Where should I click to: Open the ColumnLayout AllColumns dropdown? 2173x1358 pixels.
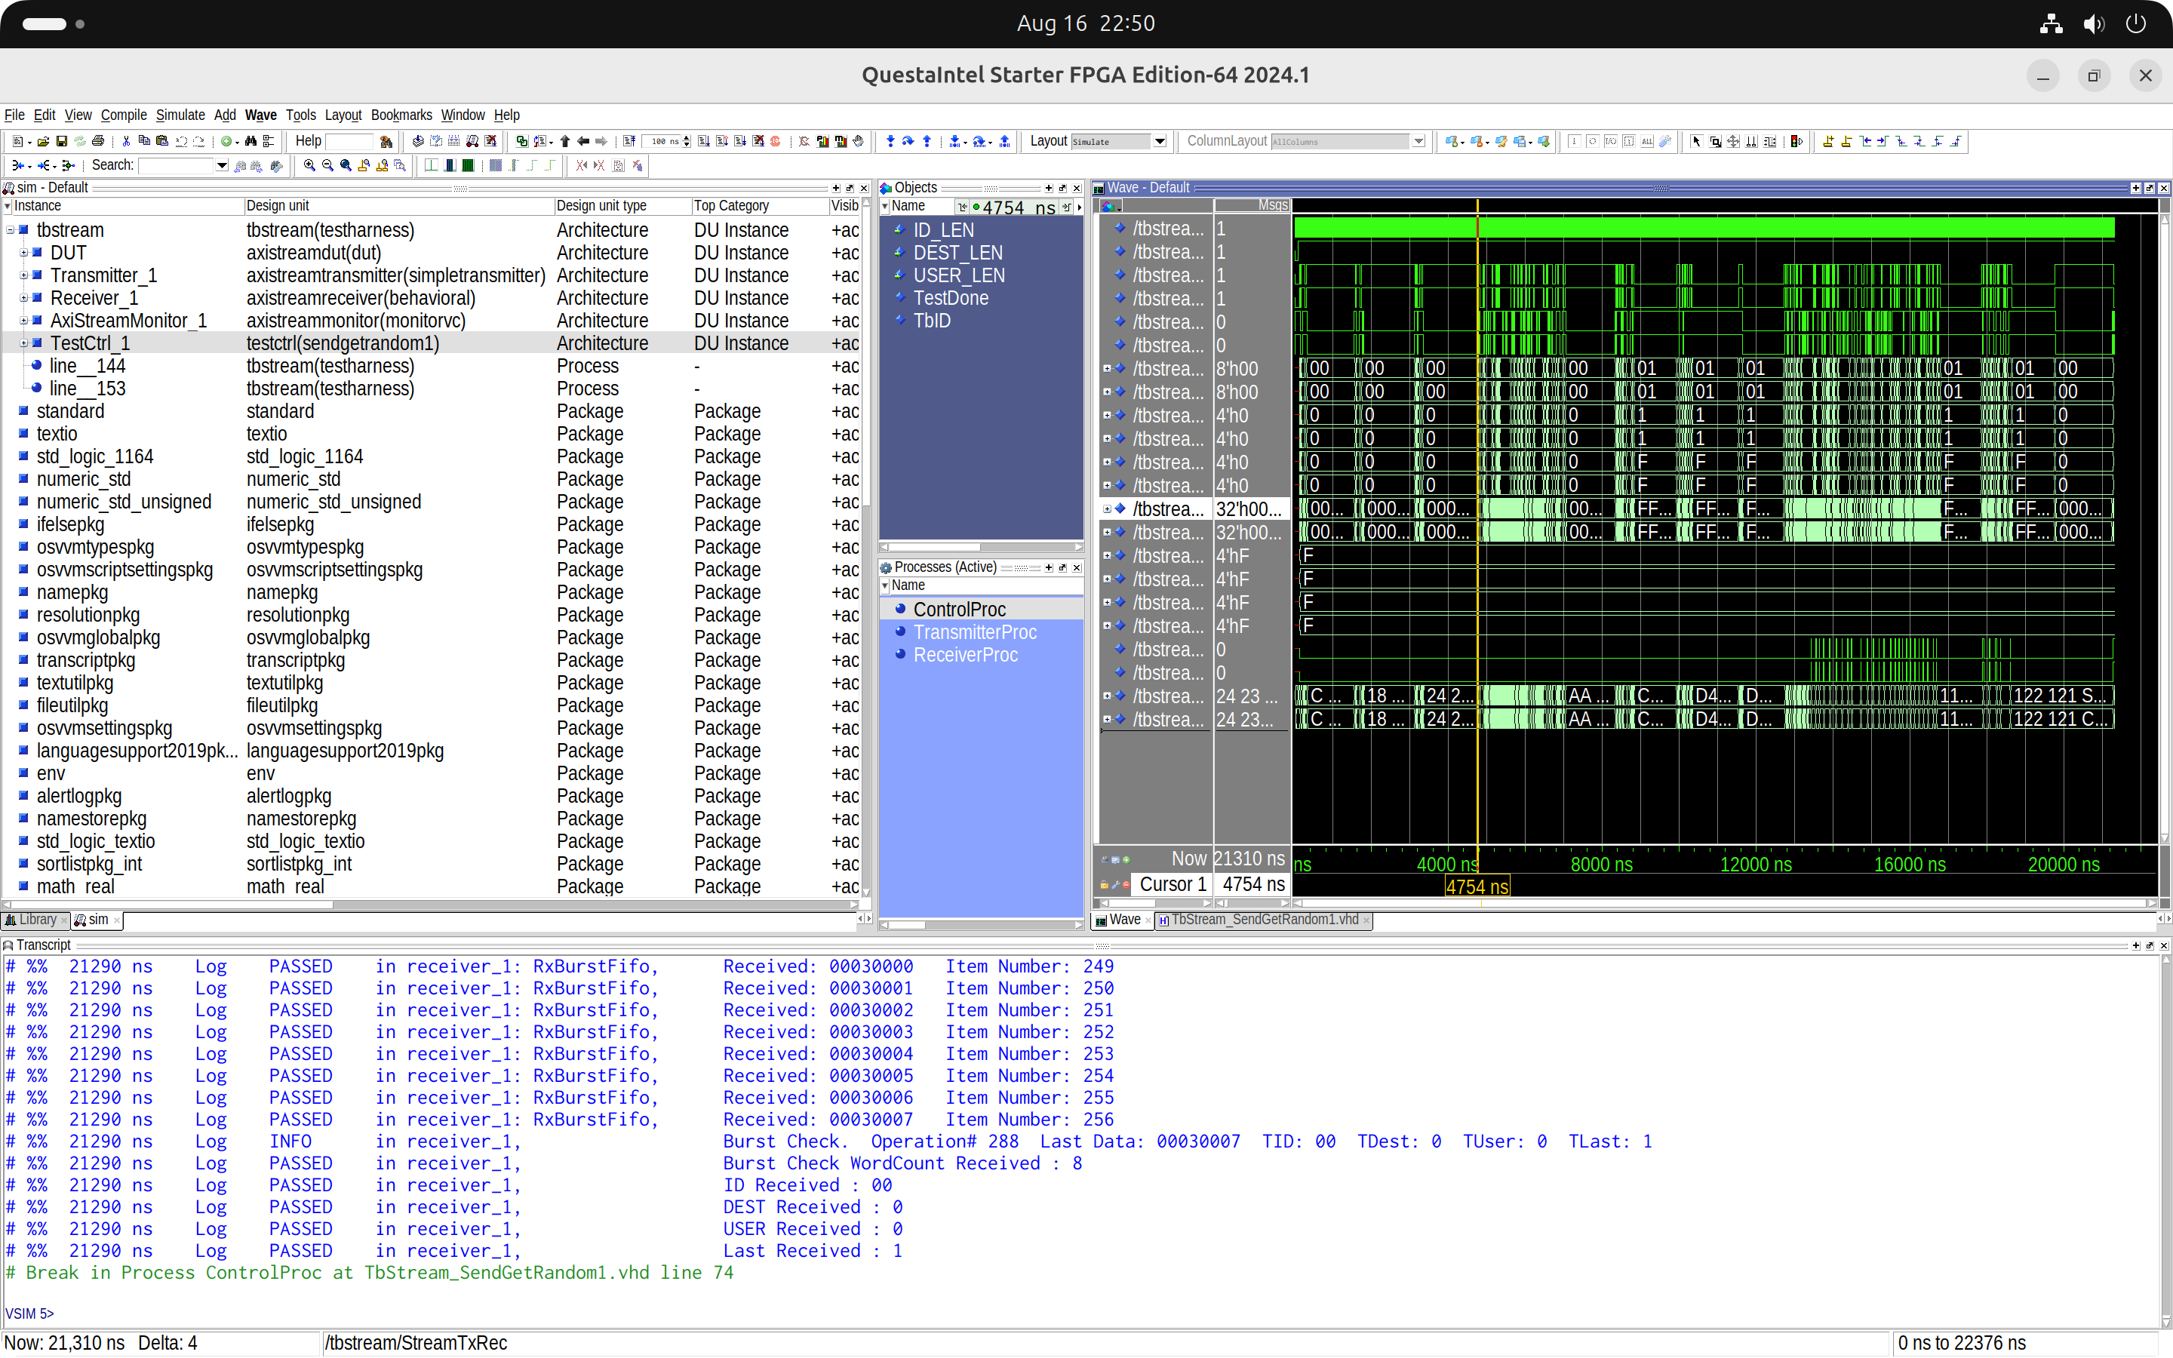[1418, 141]
